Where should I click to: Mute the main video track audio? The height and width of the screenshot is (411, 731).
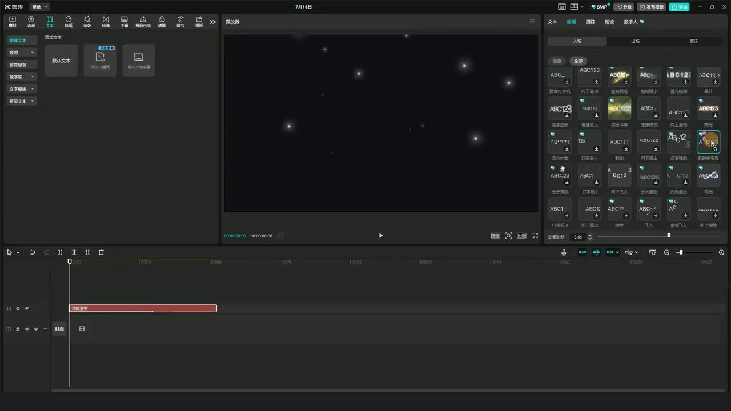pyautogui.click(x=36, y=329)
